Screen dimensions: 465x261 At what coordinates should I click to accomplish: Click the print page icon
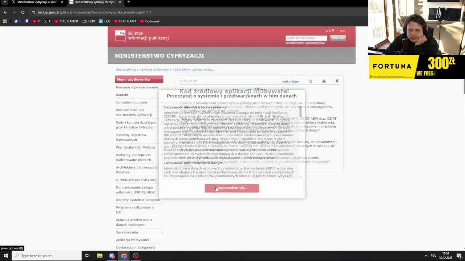324,81
